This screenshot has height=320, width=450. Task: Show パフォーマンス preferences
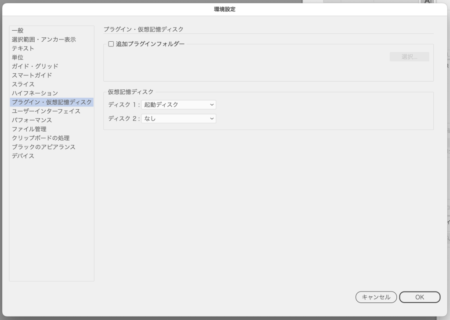pyautogui.click(x=32, y=120)
